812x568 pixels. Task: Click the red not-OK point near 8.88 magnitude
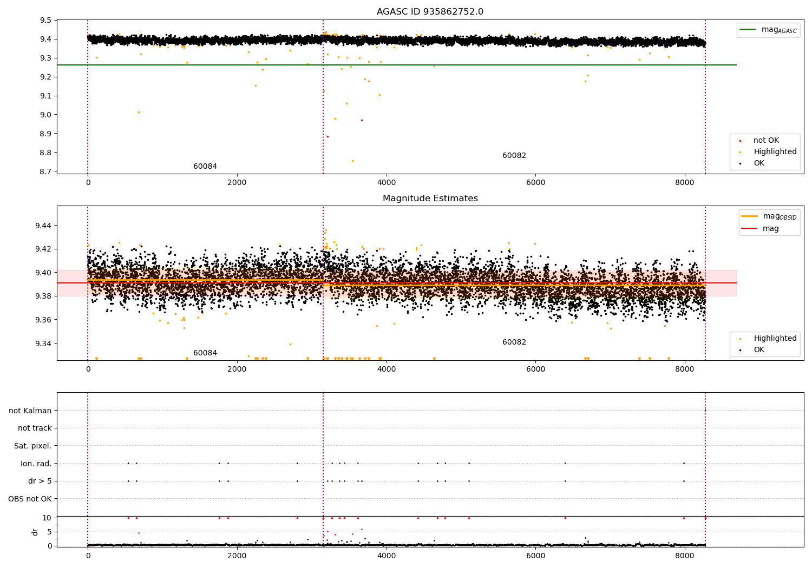tap(328, 136)
